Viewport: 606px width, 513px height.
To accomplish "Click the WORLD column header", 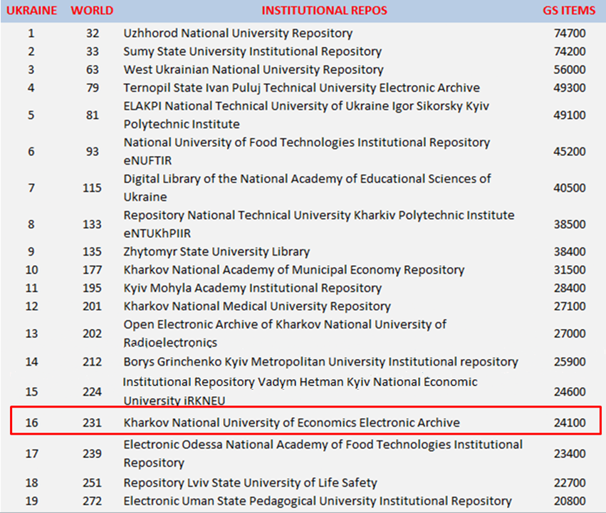I will coord(92,11).
